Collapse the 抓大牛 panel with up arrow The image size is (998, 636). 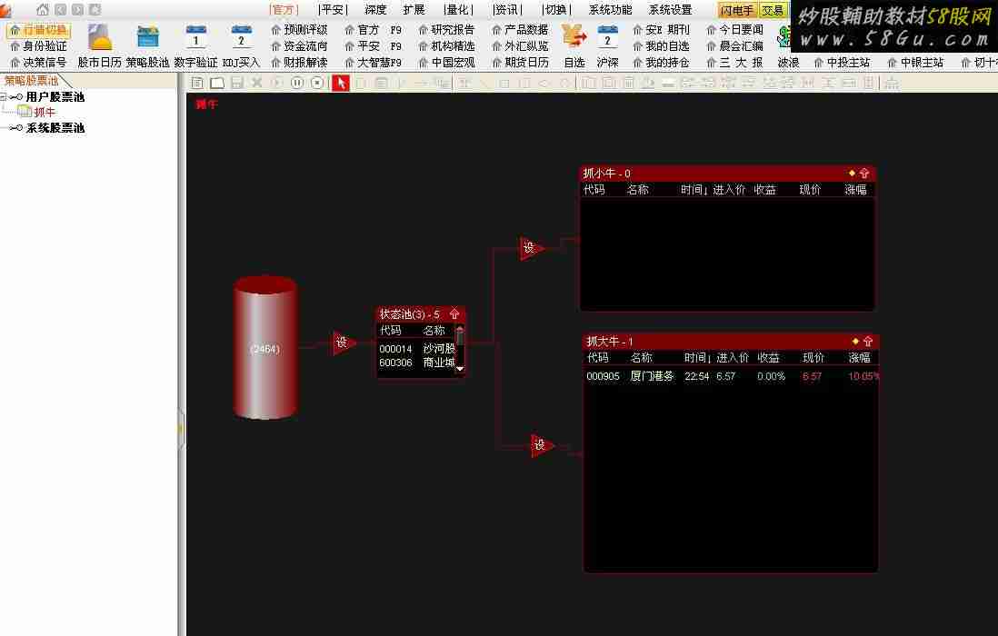[868, 342]
